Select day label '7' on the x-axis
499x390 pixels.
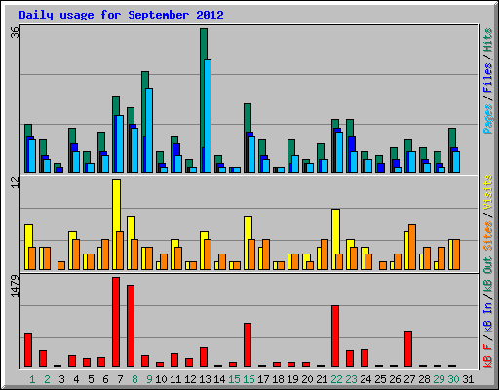120,379
